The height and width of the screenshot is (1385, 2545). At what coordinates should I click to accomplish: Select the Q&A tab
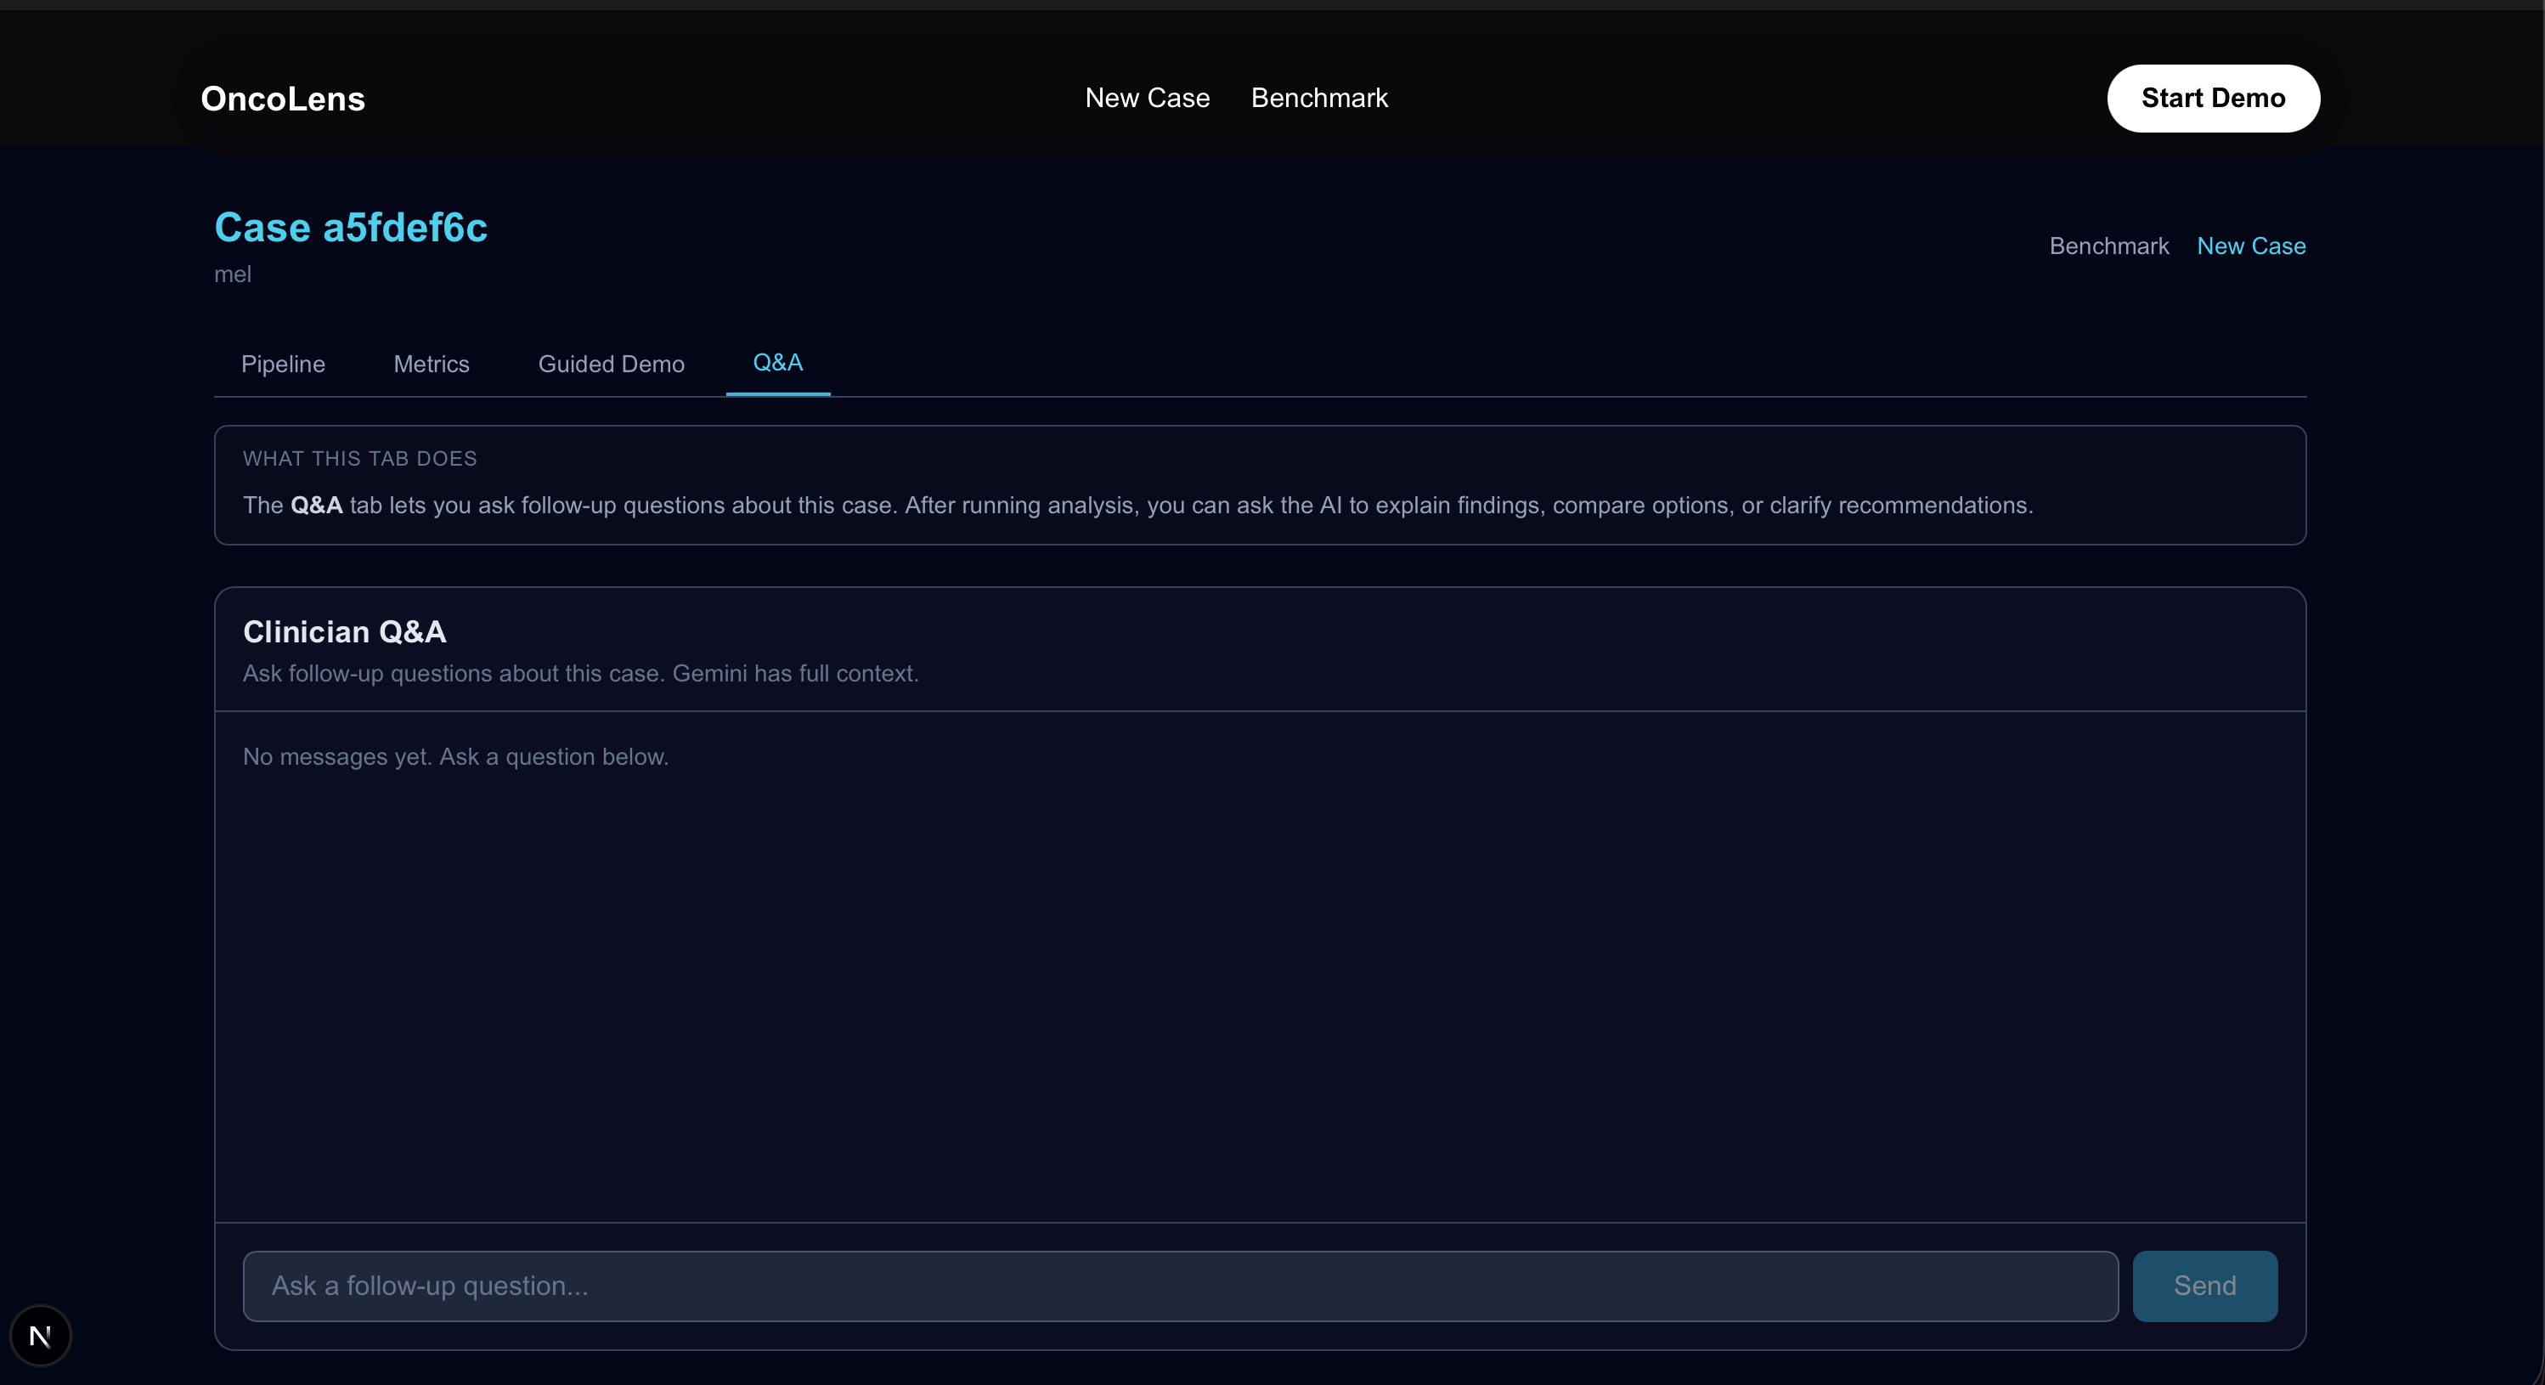(x=777, y=363)
